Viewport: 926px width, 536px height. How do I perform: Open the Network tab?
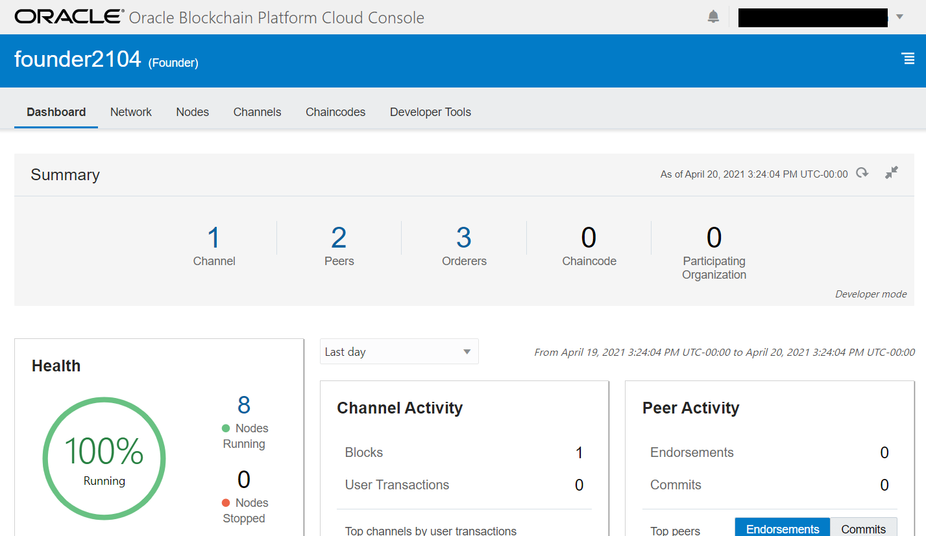[131, 112]
